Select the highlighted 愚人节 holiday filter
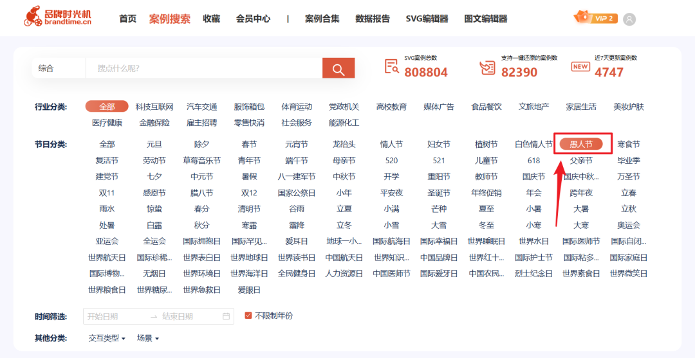The height and width of the screenshot is (358, 695). tap(581, 144)
